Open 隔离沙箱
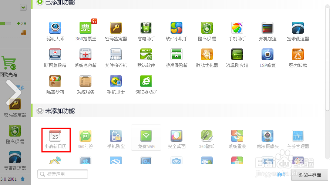This screenshot has width=333, height=185. 55,85
